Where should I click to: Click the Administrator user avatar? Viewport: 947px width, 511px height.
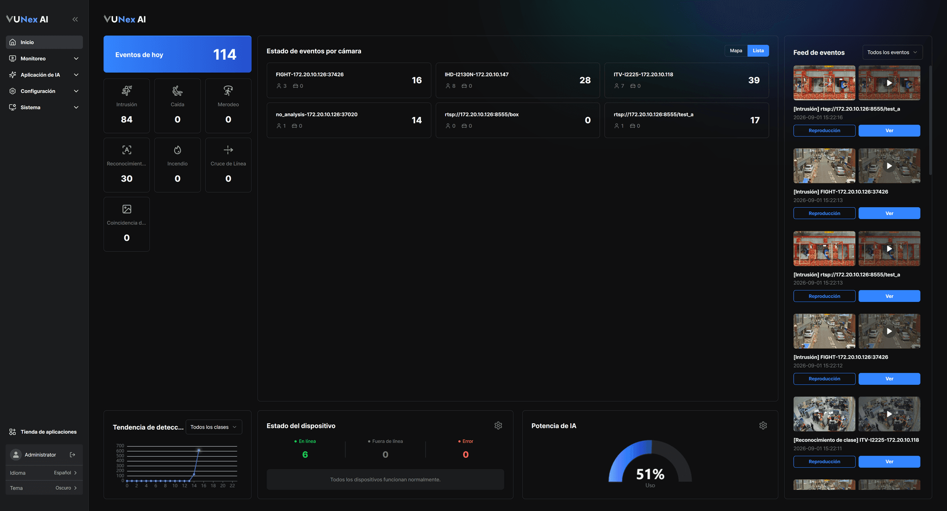point(16,455)
